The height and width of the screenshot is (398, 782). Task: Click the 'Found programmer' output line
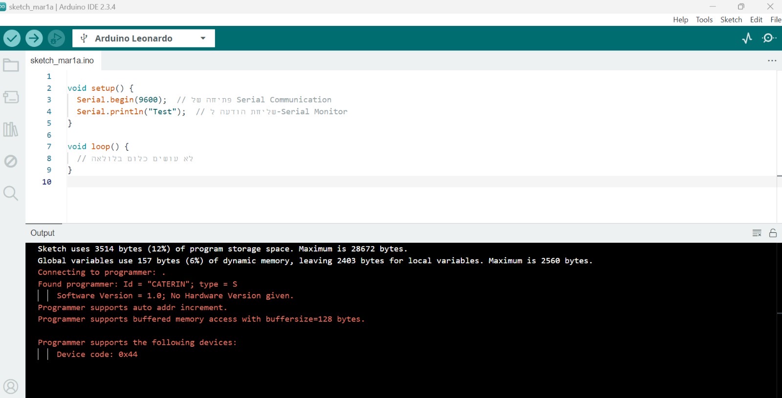pyautogui.click(x=137, y=284)
